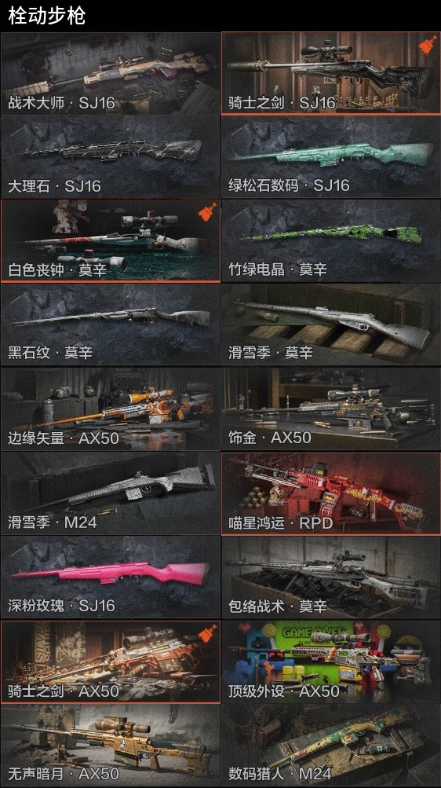Select the 边缘矢量·AX50 skin
The image size is (441, 788).
(111, 409)
